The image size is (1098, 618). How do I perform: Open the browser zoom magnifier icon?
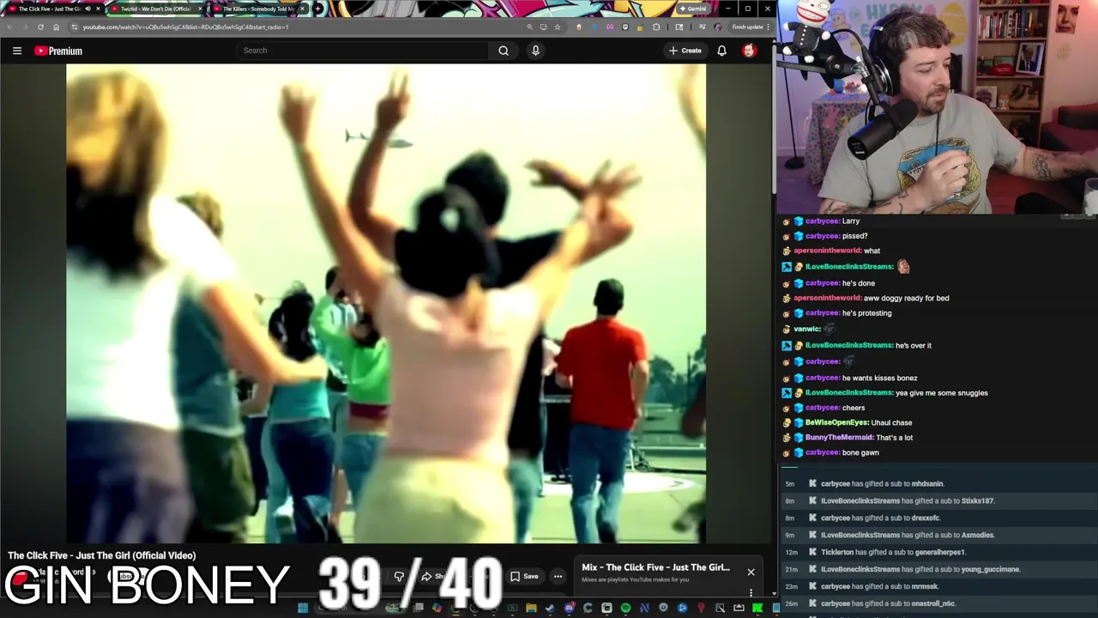pos(529,27)
